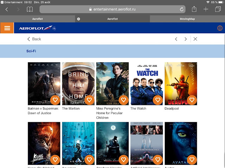Image resolution: width=225 pixels, height=168 pixels.
Task: Reload the page from address bar
Action: 181,9
